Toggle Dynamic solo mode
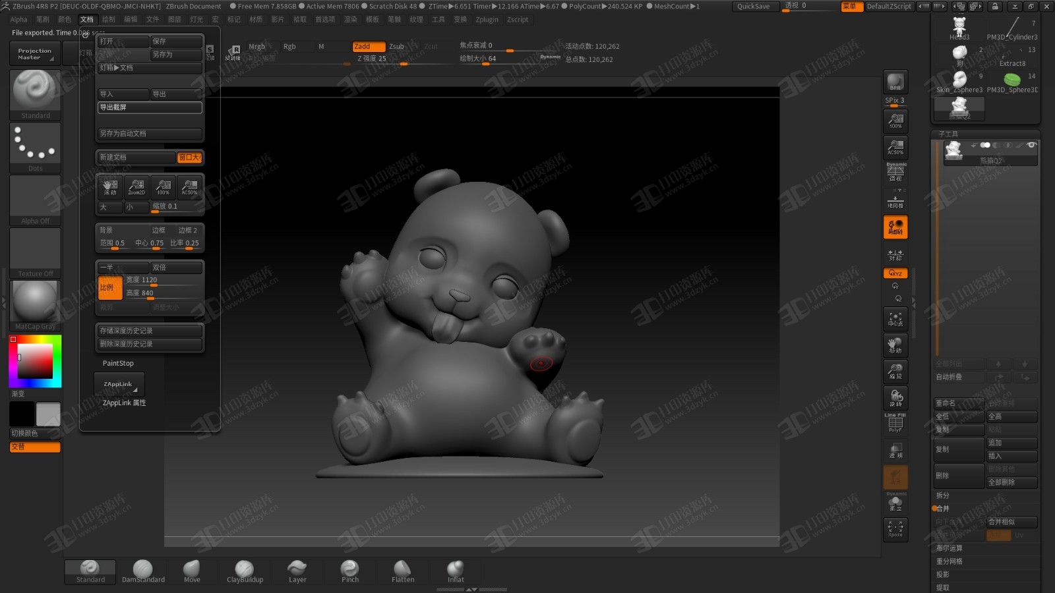 [895, 503]
